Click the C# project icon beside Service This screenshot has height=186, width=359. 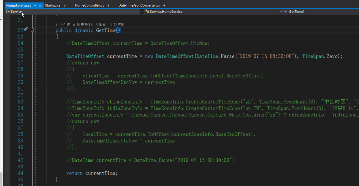click(8, 12)
